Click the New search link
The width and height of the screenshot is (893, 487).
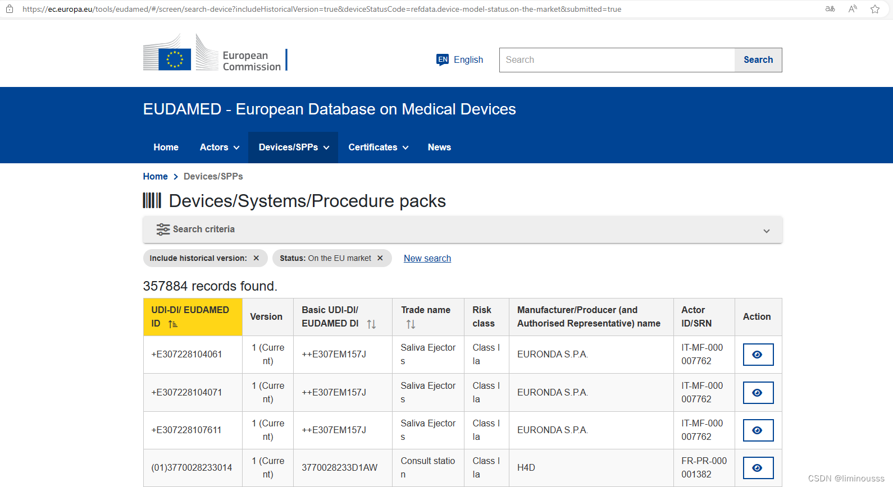(427, 258)
